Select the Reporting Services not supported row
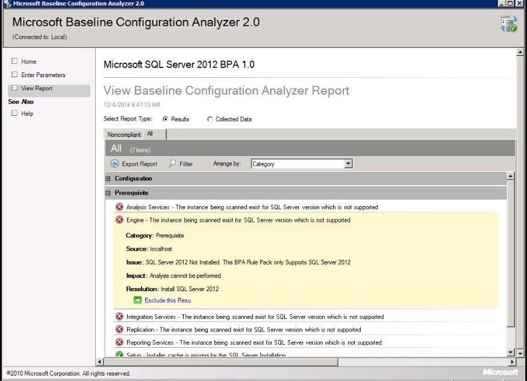This screenshot has width=527, height=381. 306,342
